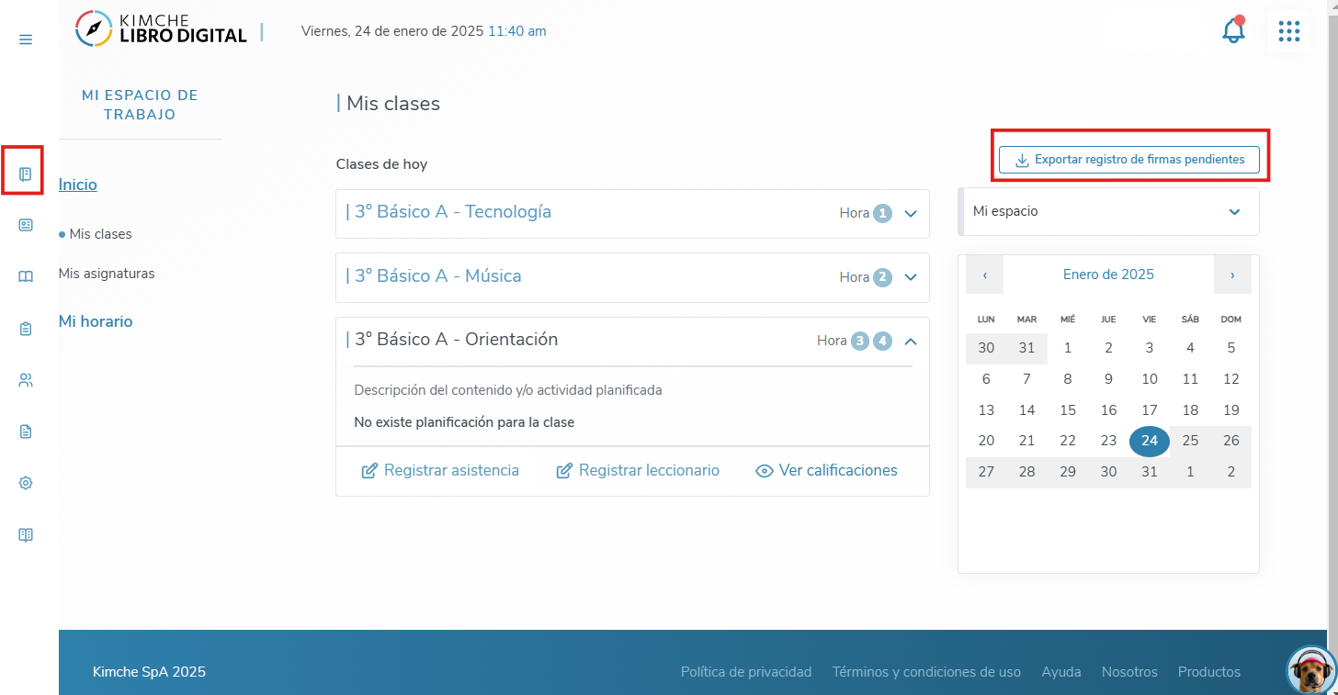1338x695 pixels.
Task: Select January 24 in the calendar
Action: [1150, 441]
